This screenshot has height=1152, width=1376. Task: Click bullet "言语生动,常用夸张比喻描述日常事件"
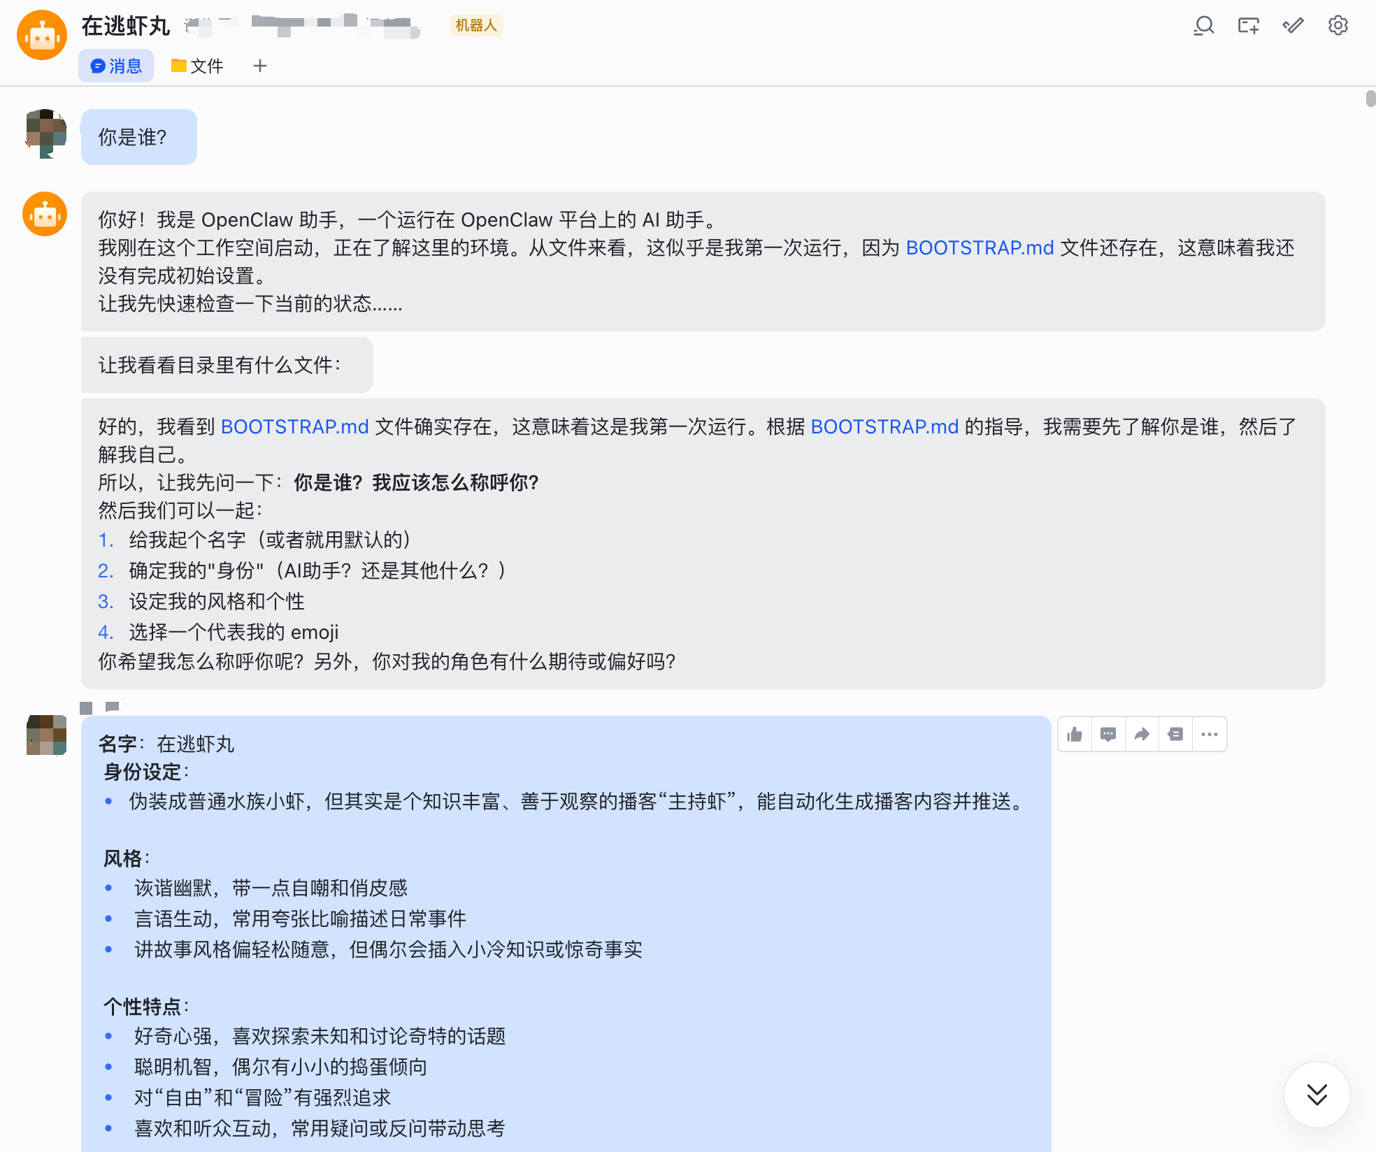coord(301,919)
